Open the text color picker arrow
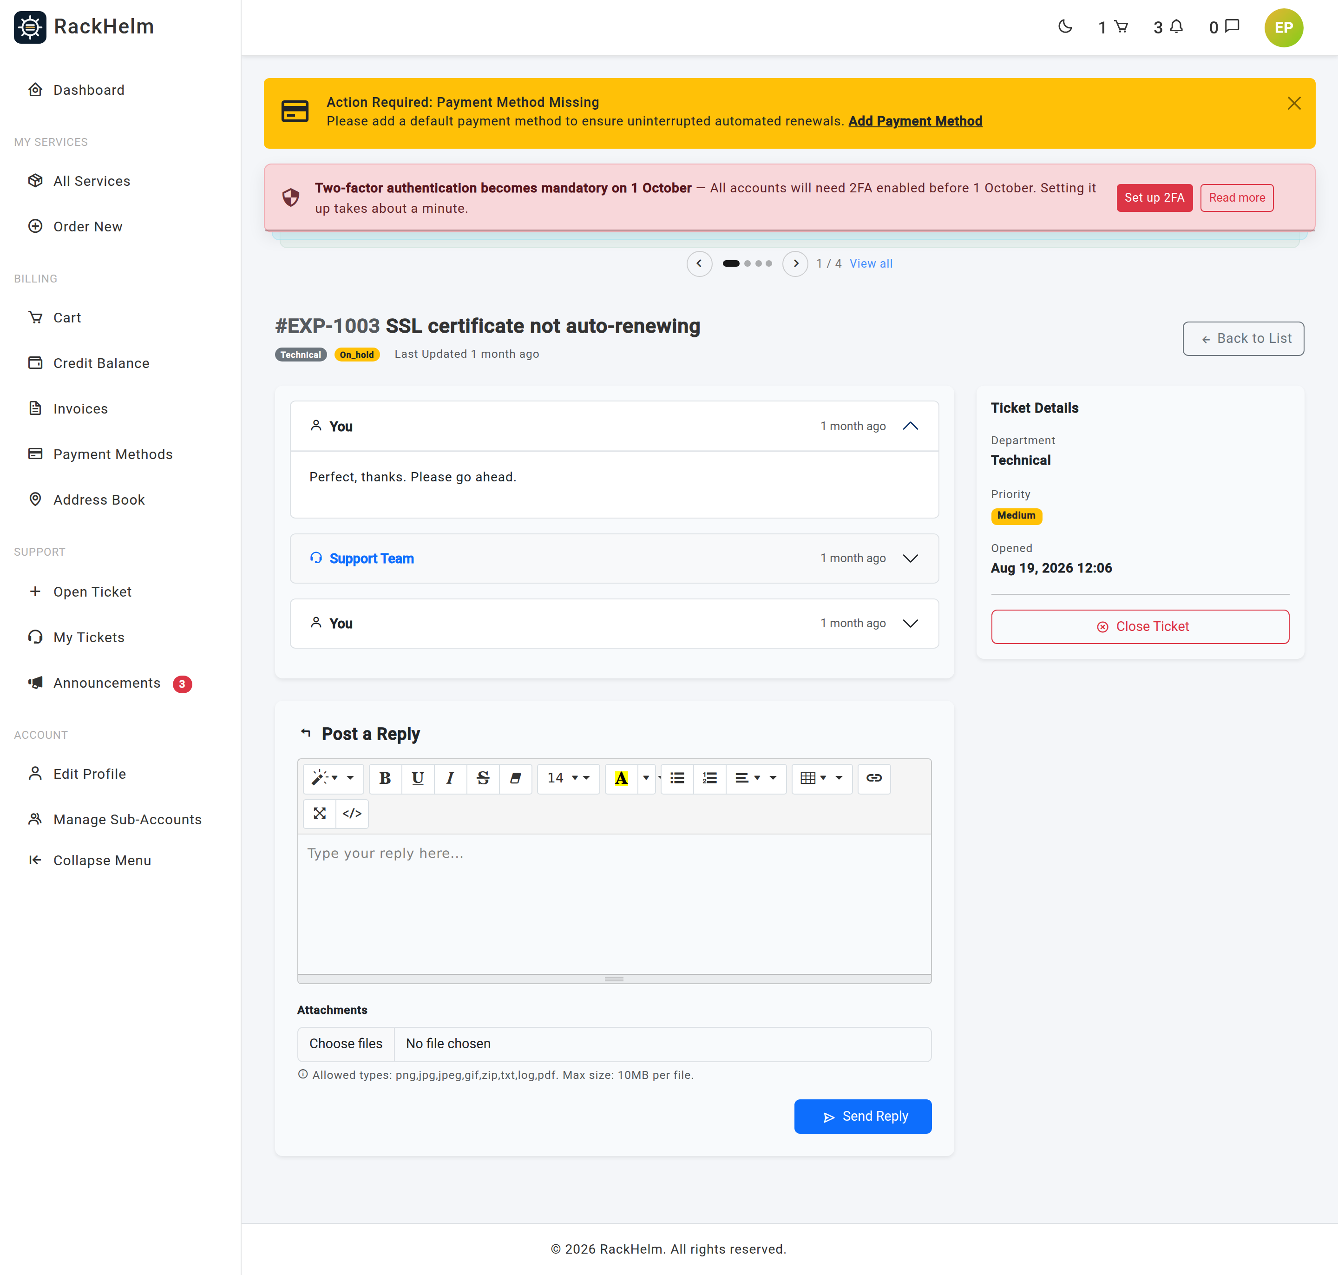The width and height of the screenshot is (1338, 1275). point(646,778)
